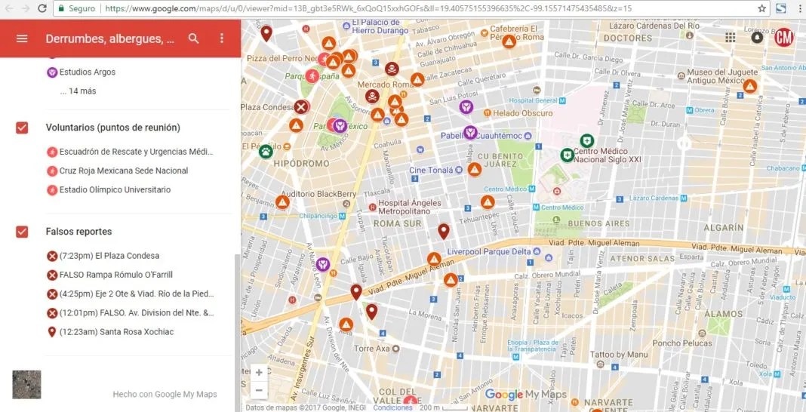Click the warning marker near Cine Tonalá
The height and width of the screenshot is (412, 806).
click(475, 170)
